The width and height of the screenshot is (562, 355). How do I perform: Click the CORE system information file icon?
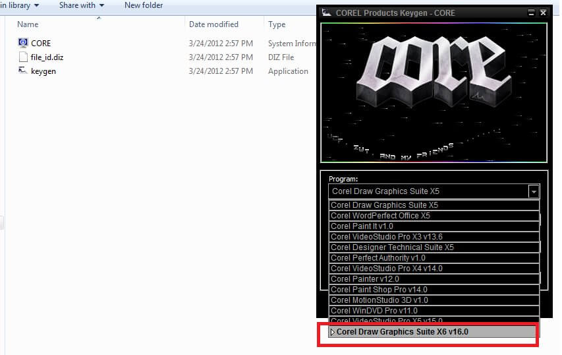(23, 43)
